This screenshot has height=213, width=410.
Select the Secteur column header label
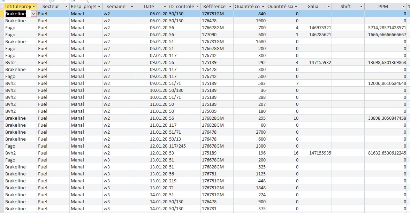click(51, 7)
